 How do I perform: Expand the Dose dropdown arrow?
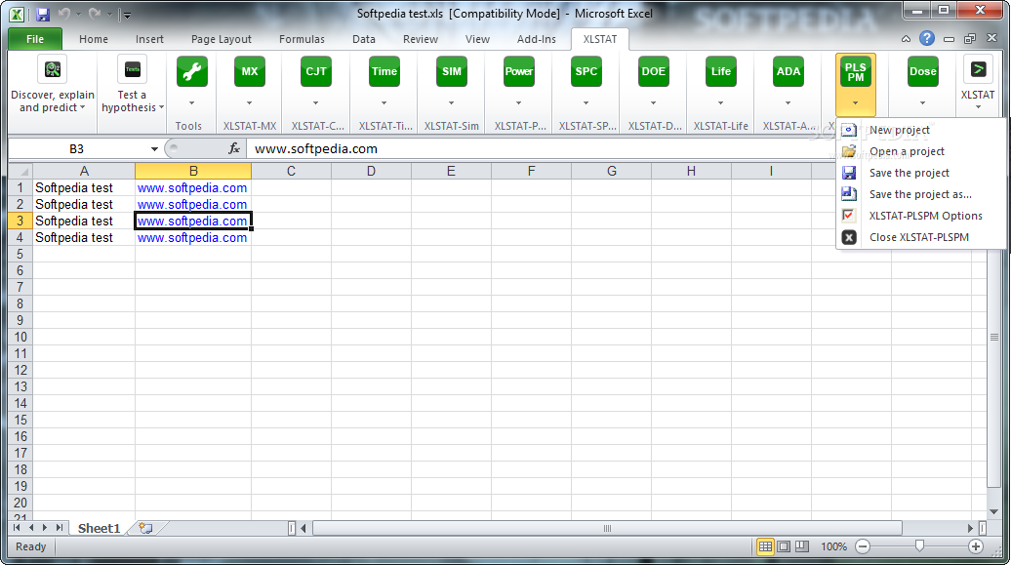click(922, 103)
